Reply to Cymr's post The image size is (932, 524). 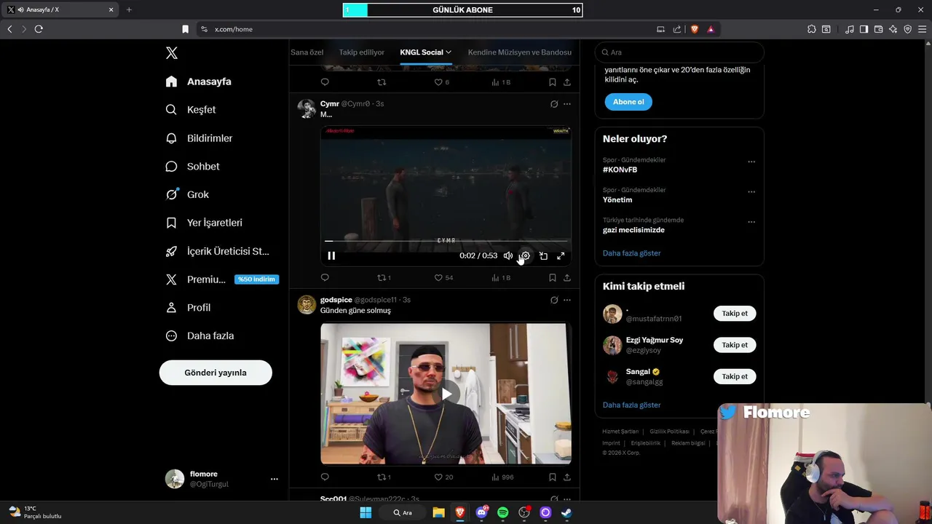325,277
